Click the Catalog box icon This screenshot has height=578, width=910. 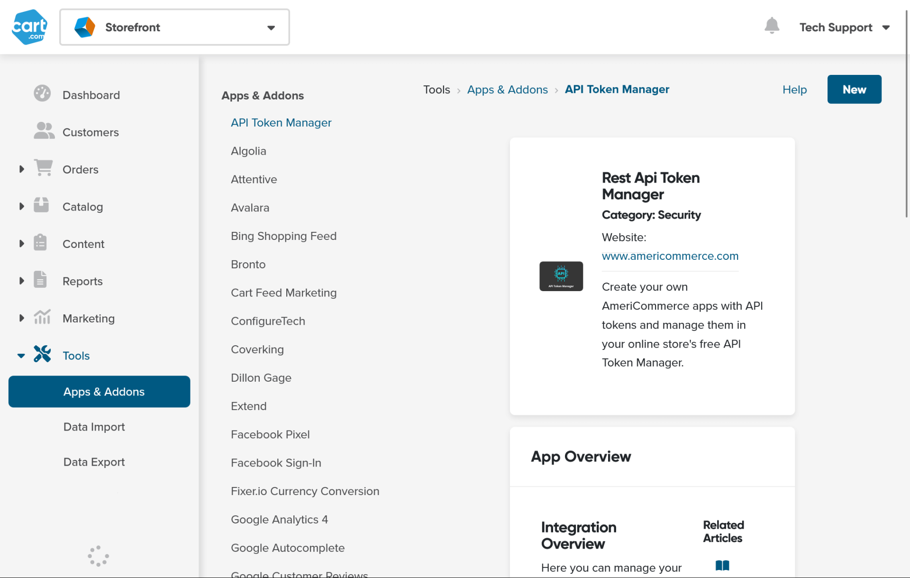click(x=41, y=205)
